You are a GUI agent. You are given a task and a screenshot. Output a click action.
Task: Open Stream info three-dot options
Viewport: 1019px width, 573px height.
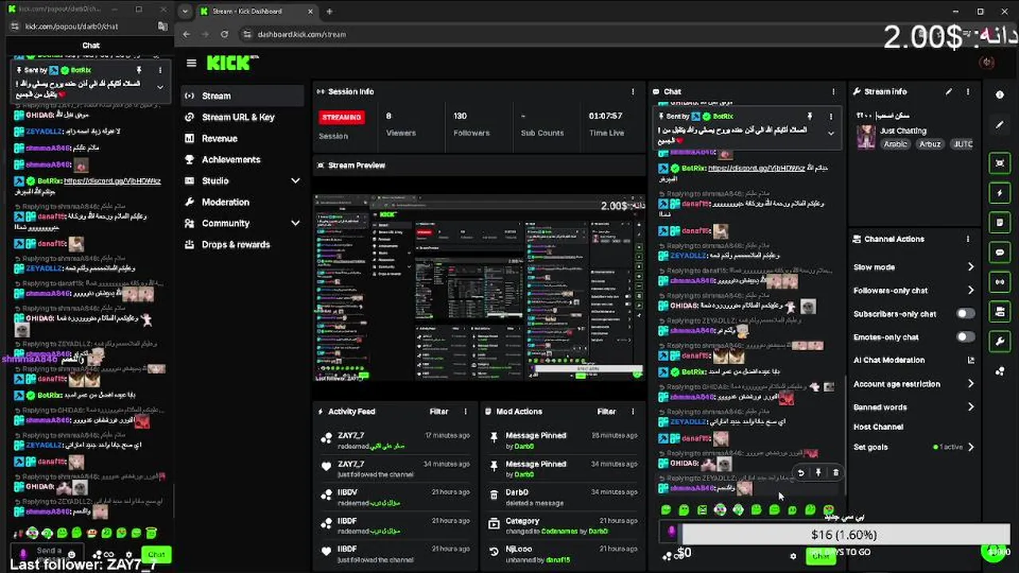968,92
